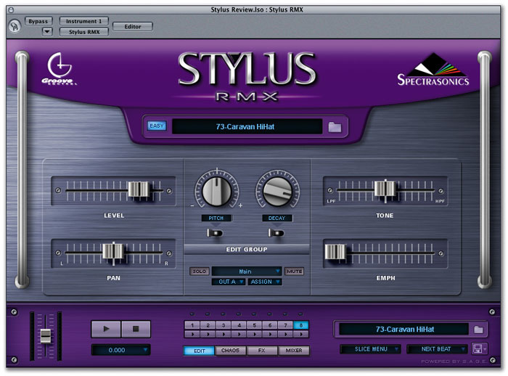Open the NEXT BEAT dropdown
Viewport: 508px width, 376px height.
(437, 349)
